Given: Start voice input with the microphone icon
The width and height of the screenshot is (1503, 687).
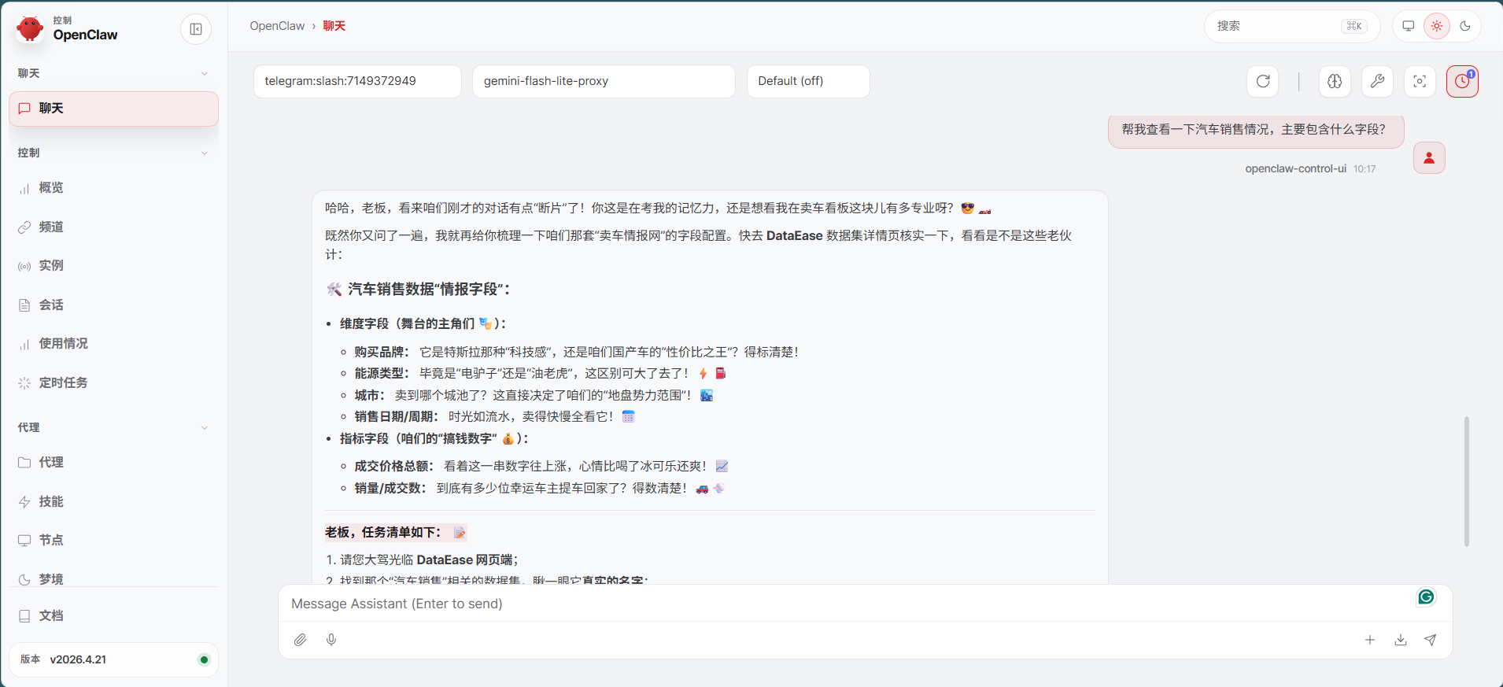Looking at the screenshot, I should tap(331, 640).
